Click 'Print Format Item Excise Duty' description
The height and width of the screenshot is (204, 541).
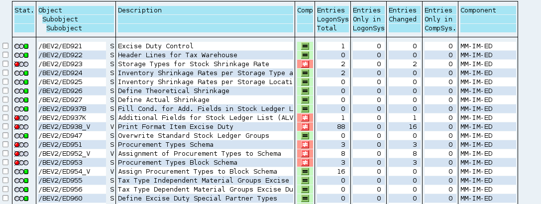coord(176,127)
